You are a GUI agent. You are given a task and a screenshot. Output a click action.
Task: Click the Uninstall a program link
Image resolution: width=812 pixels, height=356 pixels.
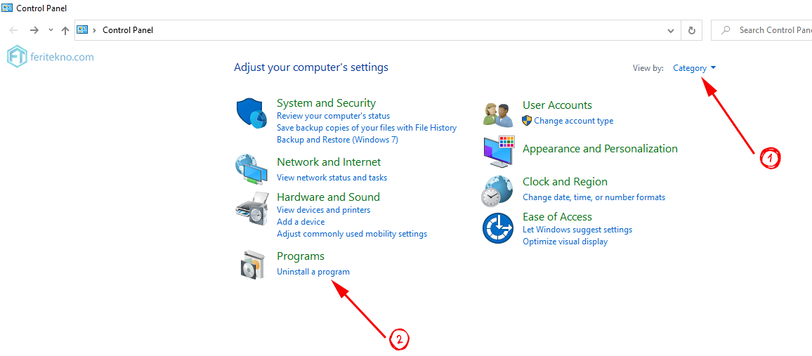pyautogui.click(x=313, y=271)
